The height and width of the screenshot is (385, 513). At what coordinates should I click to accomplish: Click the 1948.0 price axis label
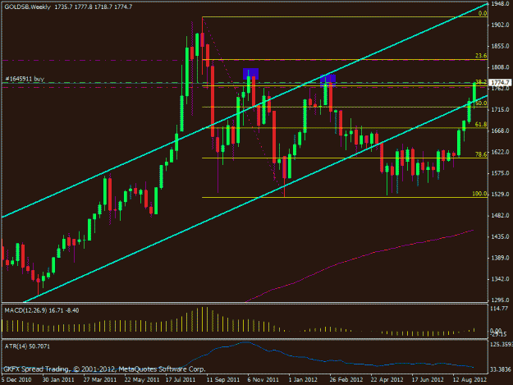(x=501, y=4)
